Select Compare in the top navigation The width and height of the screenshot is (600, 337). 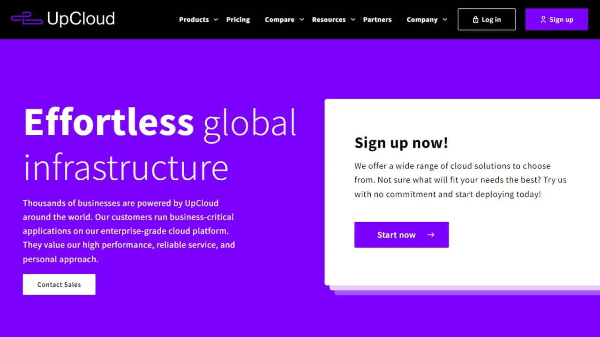pos(279,20)
